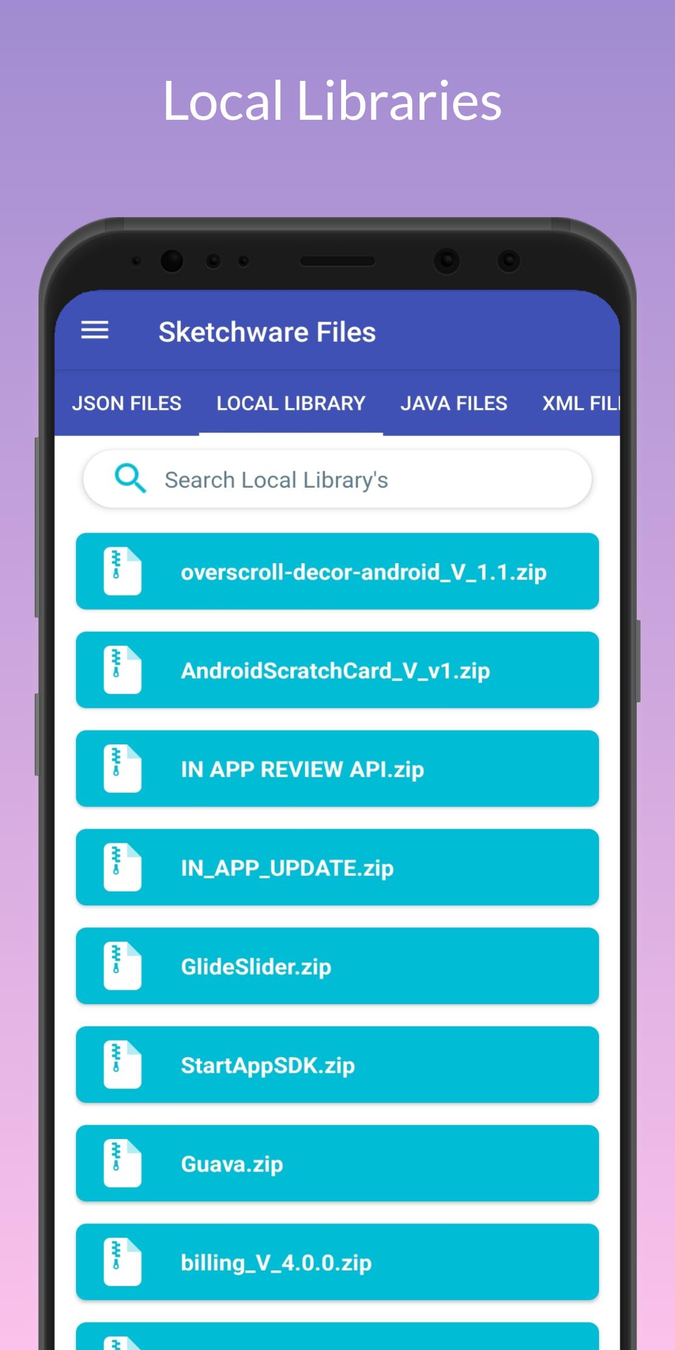Open the hamburger navigation menu
This screenshot has width=675, height=1350.
pyautogui.click(x=95, y=331)
